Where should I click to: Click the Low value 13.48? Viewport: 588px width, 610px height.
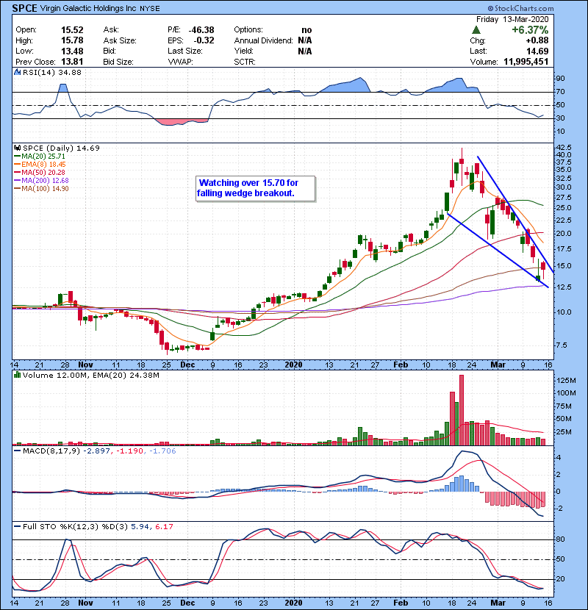pos(72,51)
